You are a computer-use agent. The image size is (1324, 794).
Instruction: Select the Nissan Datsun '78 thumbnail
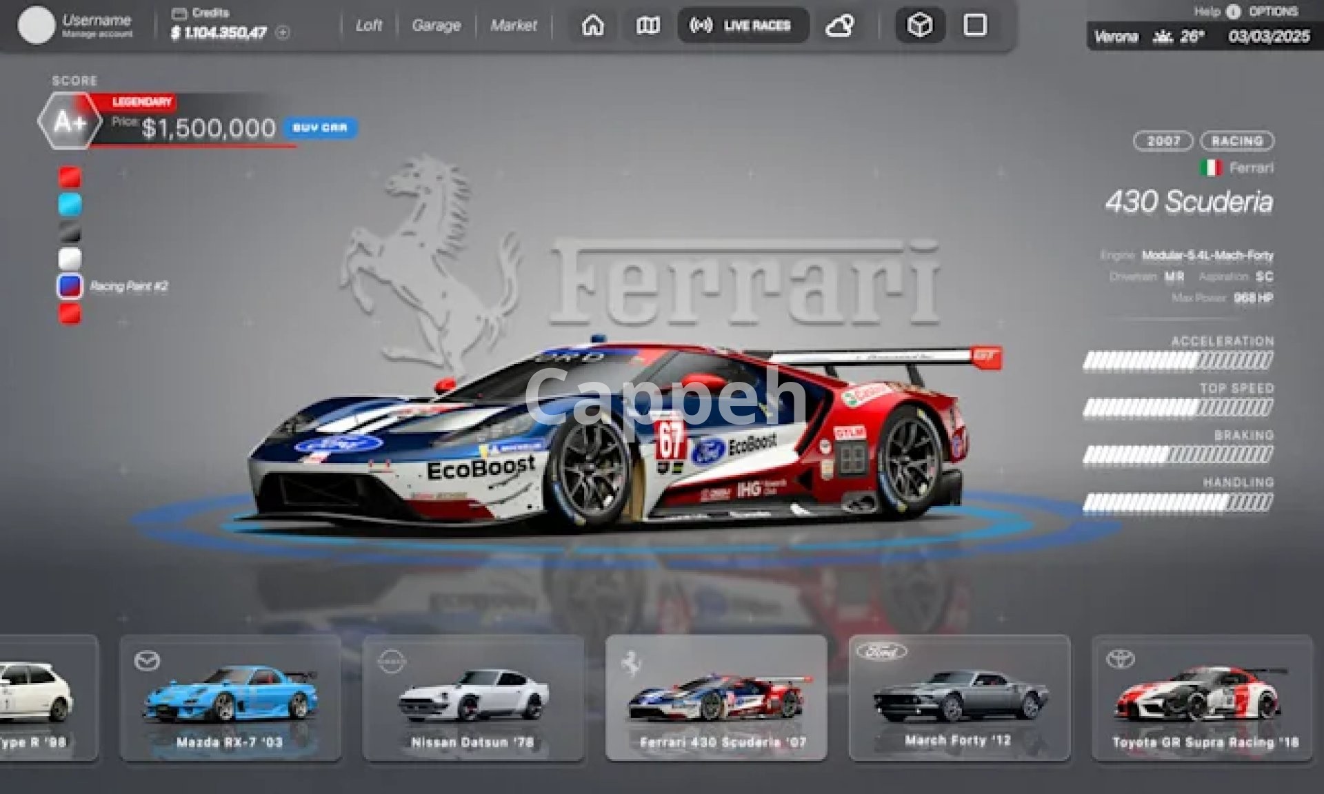point(473,698)
